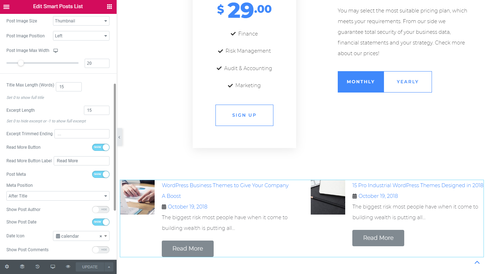
Task: Toggle the Read More Button switch
Action: coord(101,147)
